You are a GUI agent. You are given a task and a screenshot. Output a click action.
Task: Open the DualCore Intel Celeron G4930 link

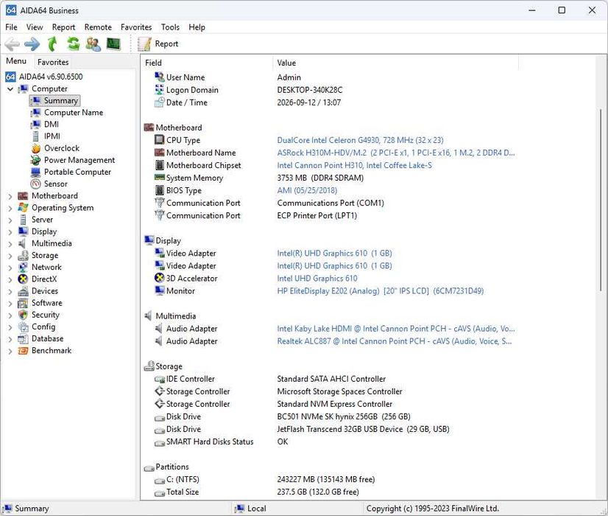[x=360, y=140]
